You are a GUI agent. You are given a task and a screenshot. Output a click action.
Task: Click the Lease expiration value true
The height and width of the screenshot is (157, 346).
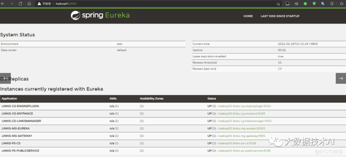tap(280, 56)
